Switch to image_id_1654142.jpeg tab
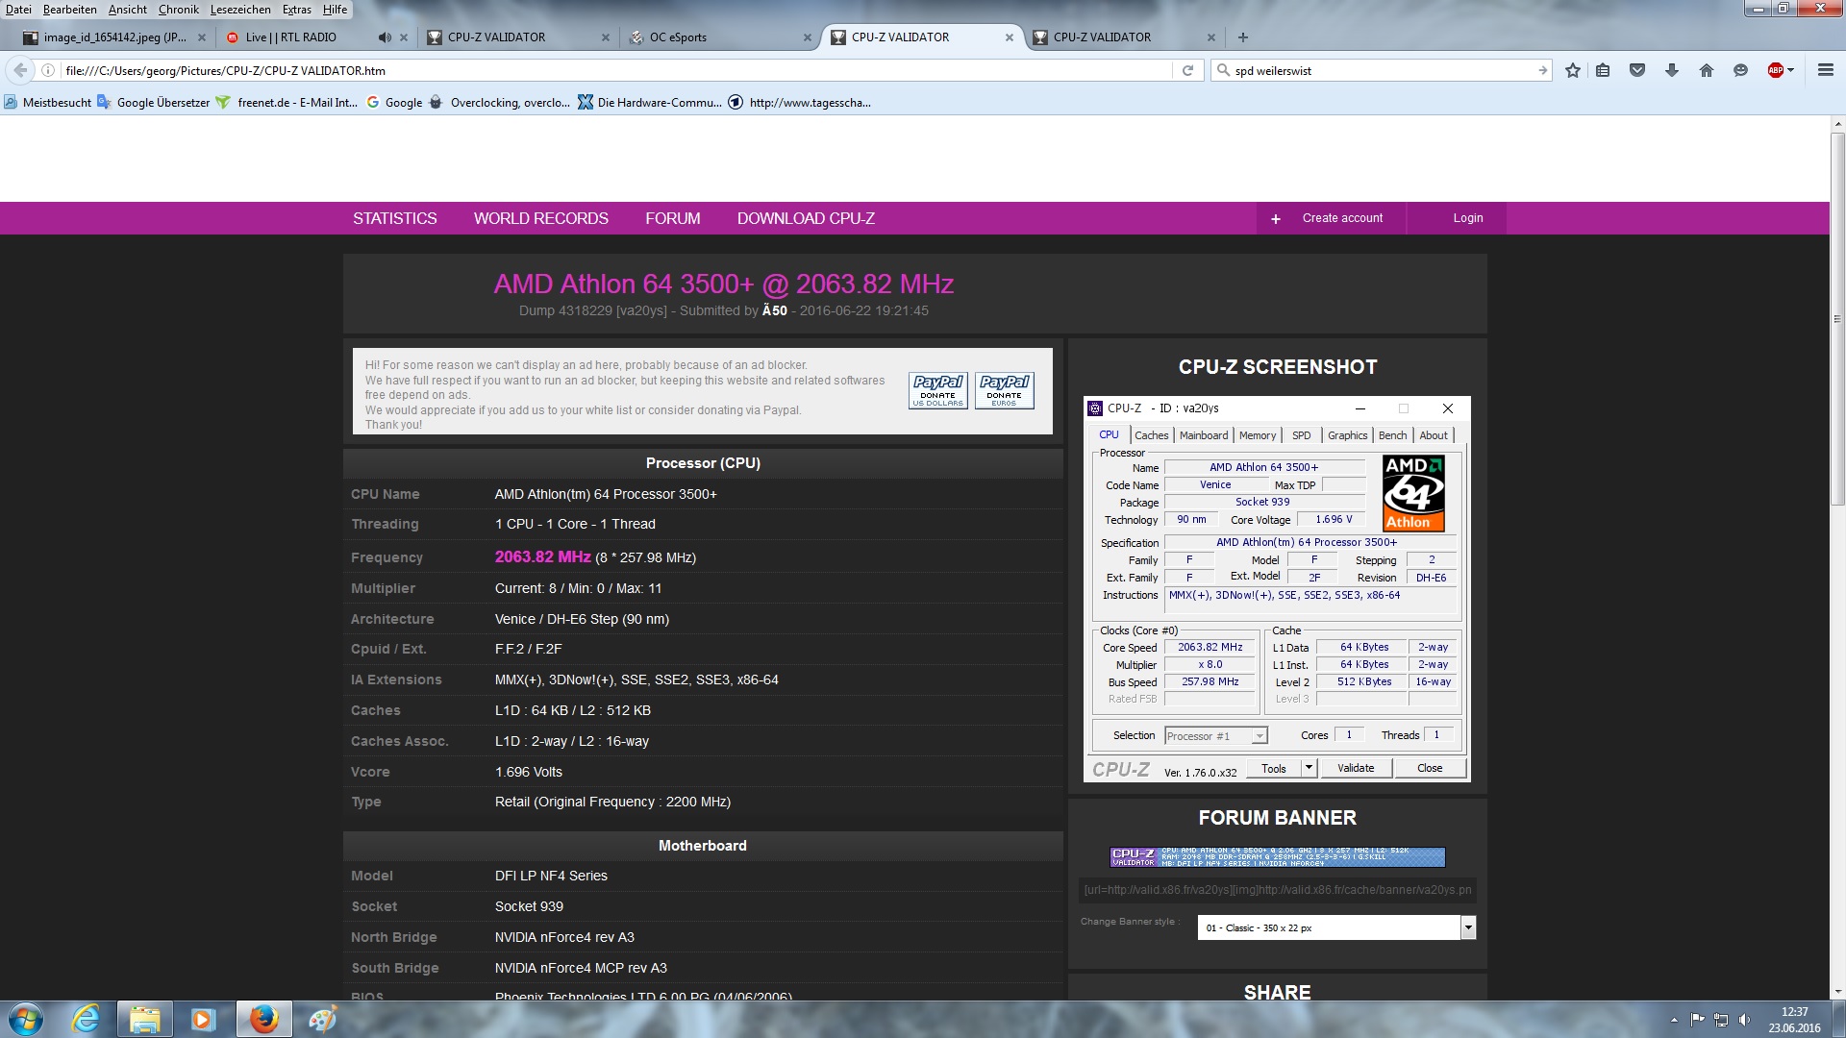The width and height of the screenshot is (1846, 1038). click(113, 37)
